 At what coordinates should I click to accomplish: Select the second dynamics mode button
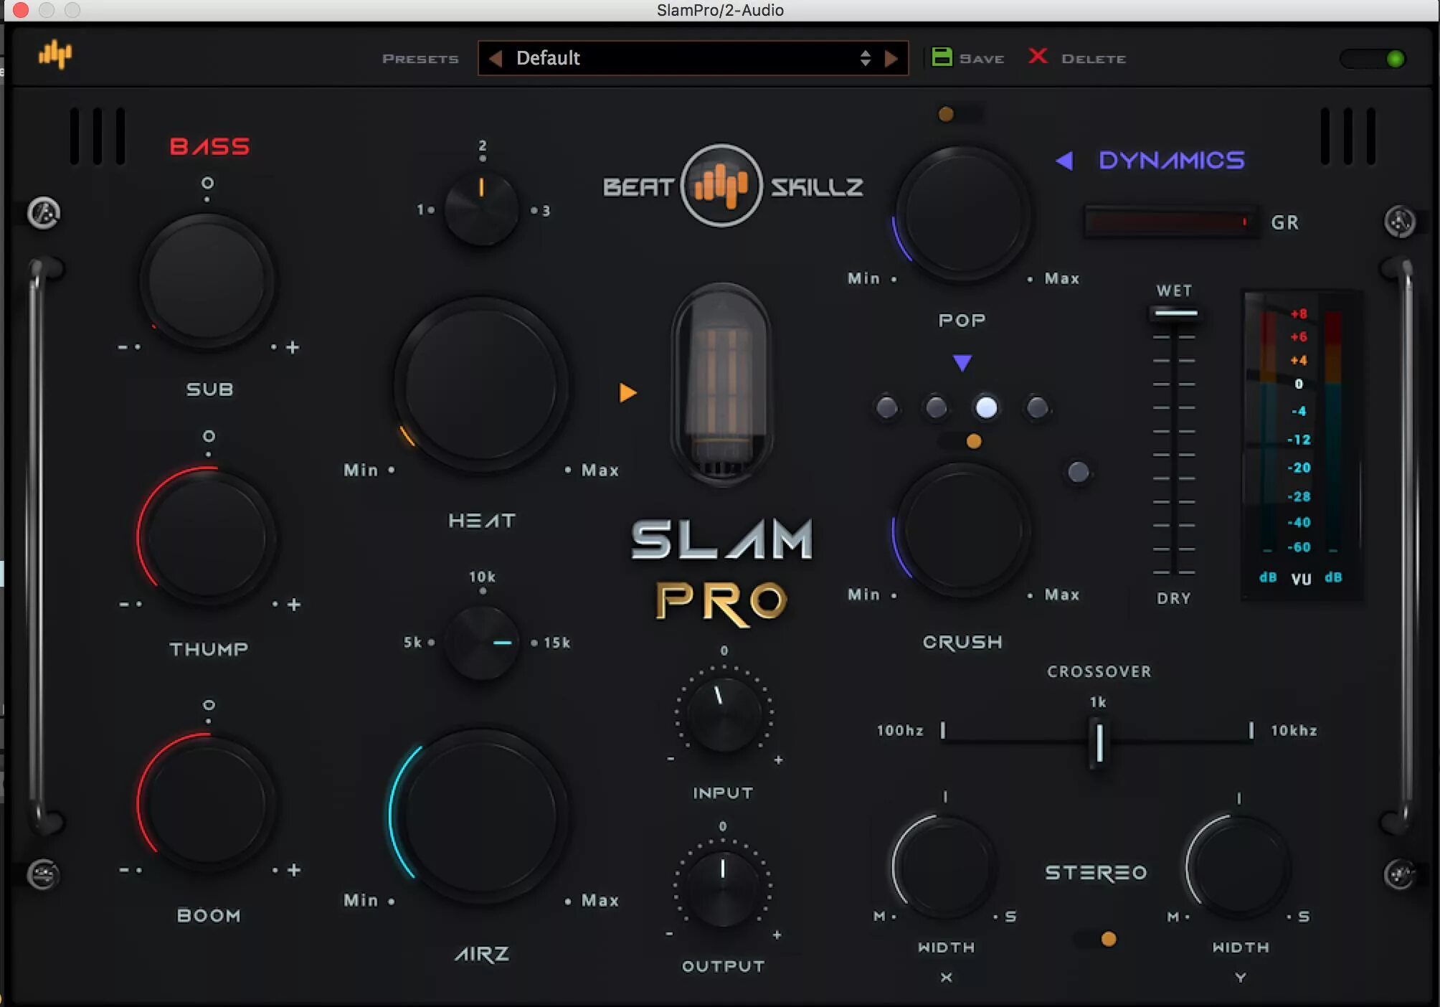click(x=936, y=407)
